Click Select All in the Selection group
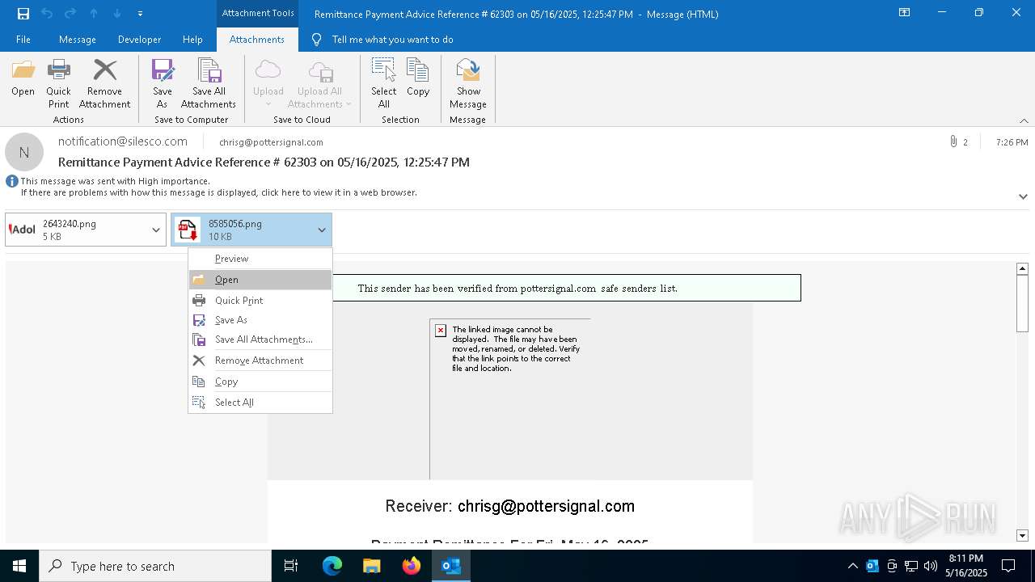This screenshot has height=582, width=1035. click(x=384, y=84)
